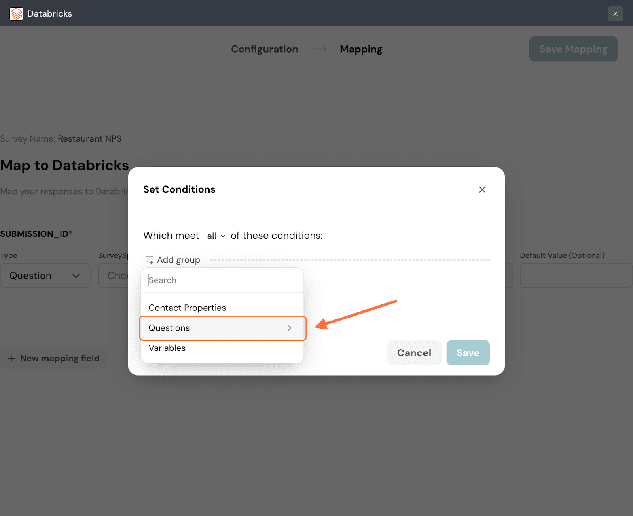
Task: Switch to the Mapping step
Action: (x=361, y=49)
